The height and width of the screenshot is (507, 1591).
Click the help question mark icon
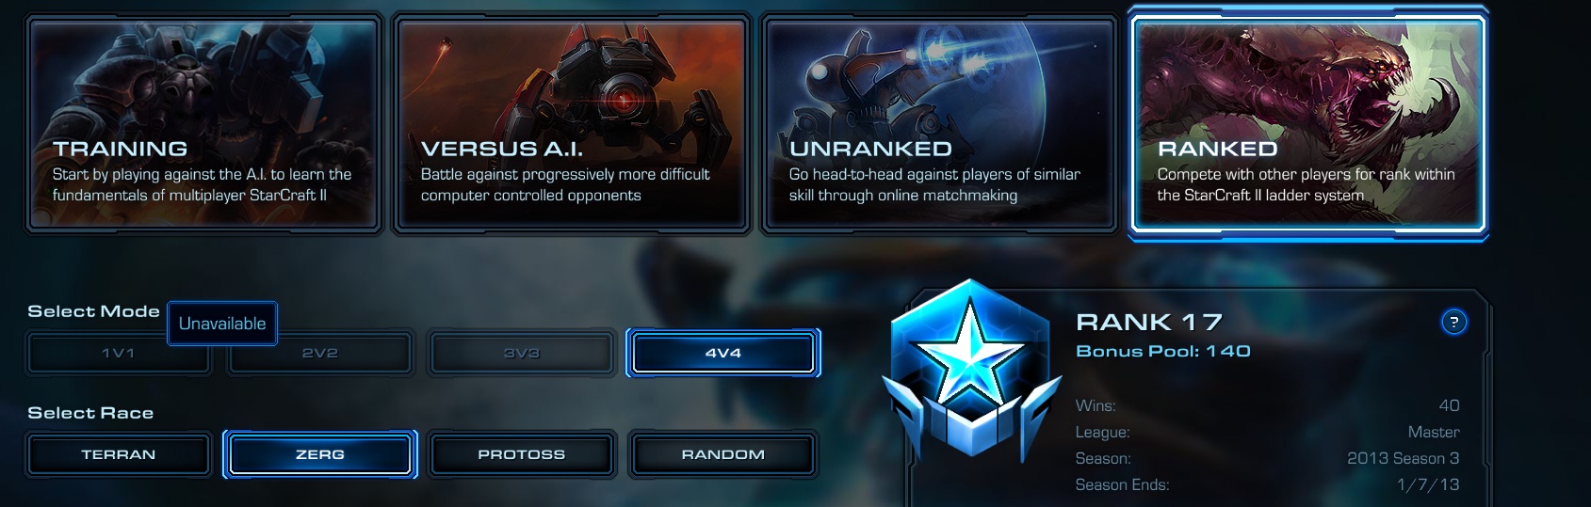pyautogui.click(x=1453, y=323)
